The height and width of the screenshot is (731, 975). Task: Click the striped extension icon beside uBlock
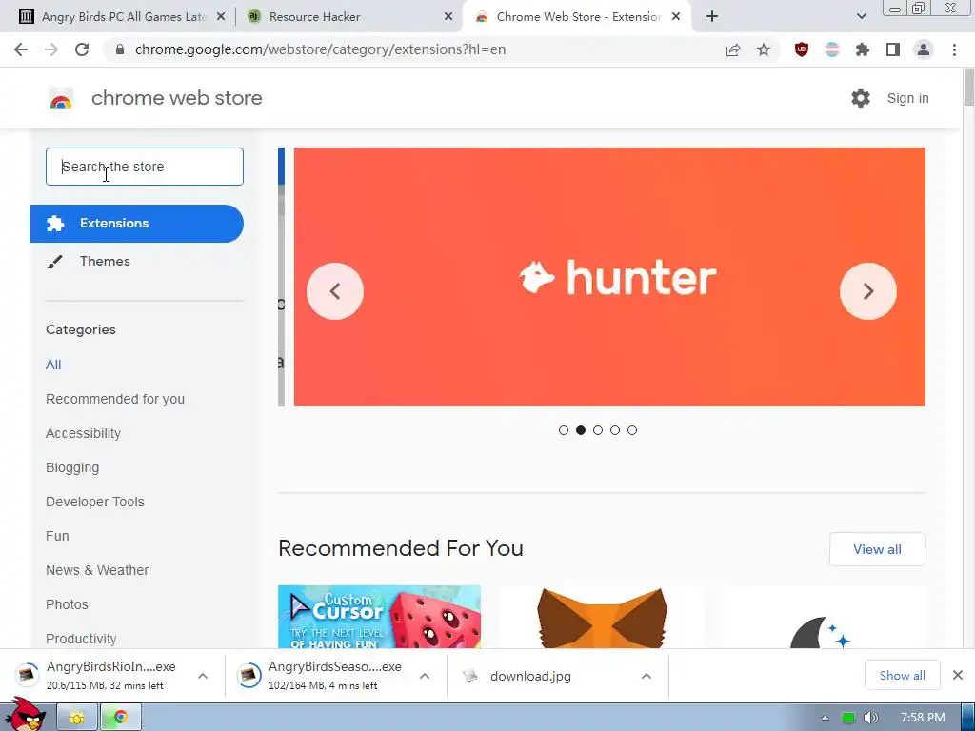tap(832, 49)
